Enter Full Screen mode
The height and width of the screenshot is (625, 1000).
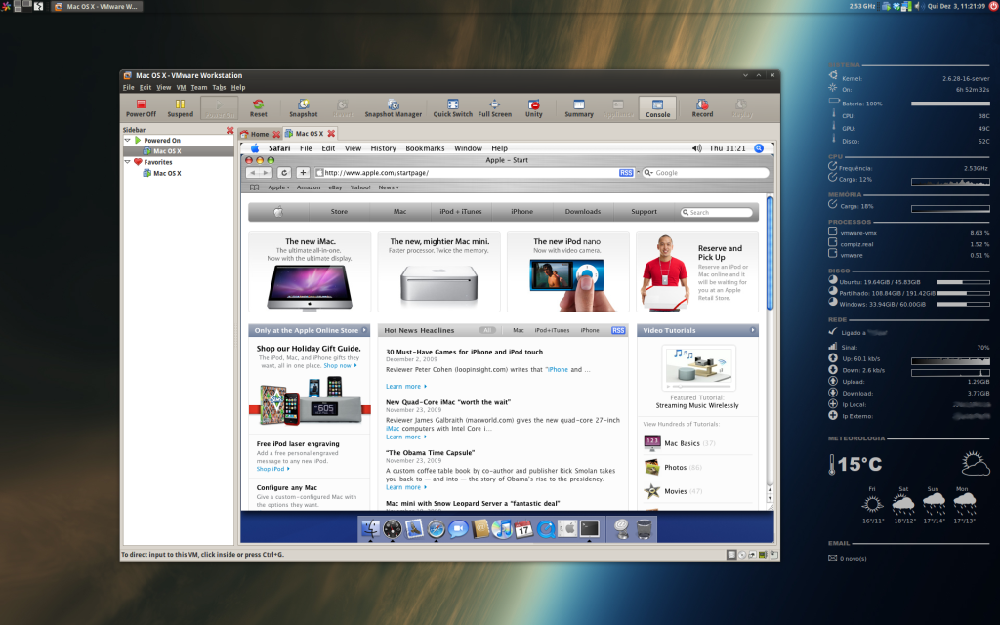click(x=494, y=107)
